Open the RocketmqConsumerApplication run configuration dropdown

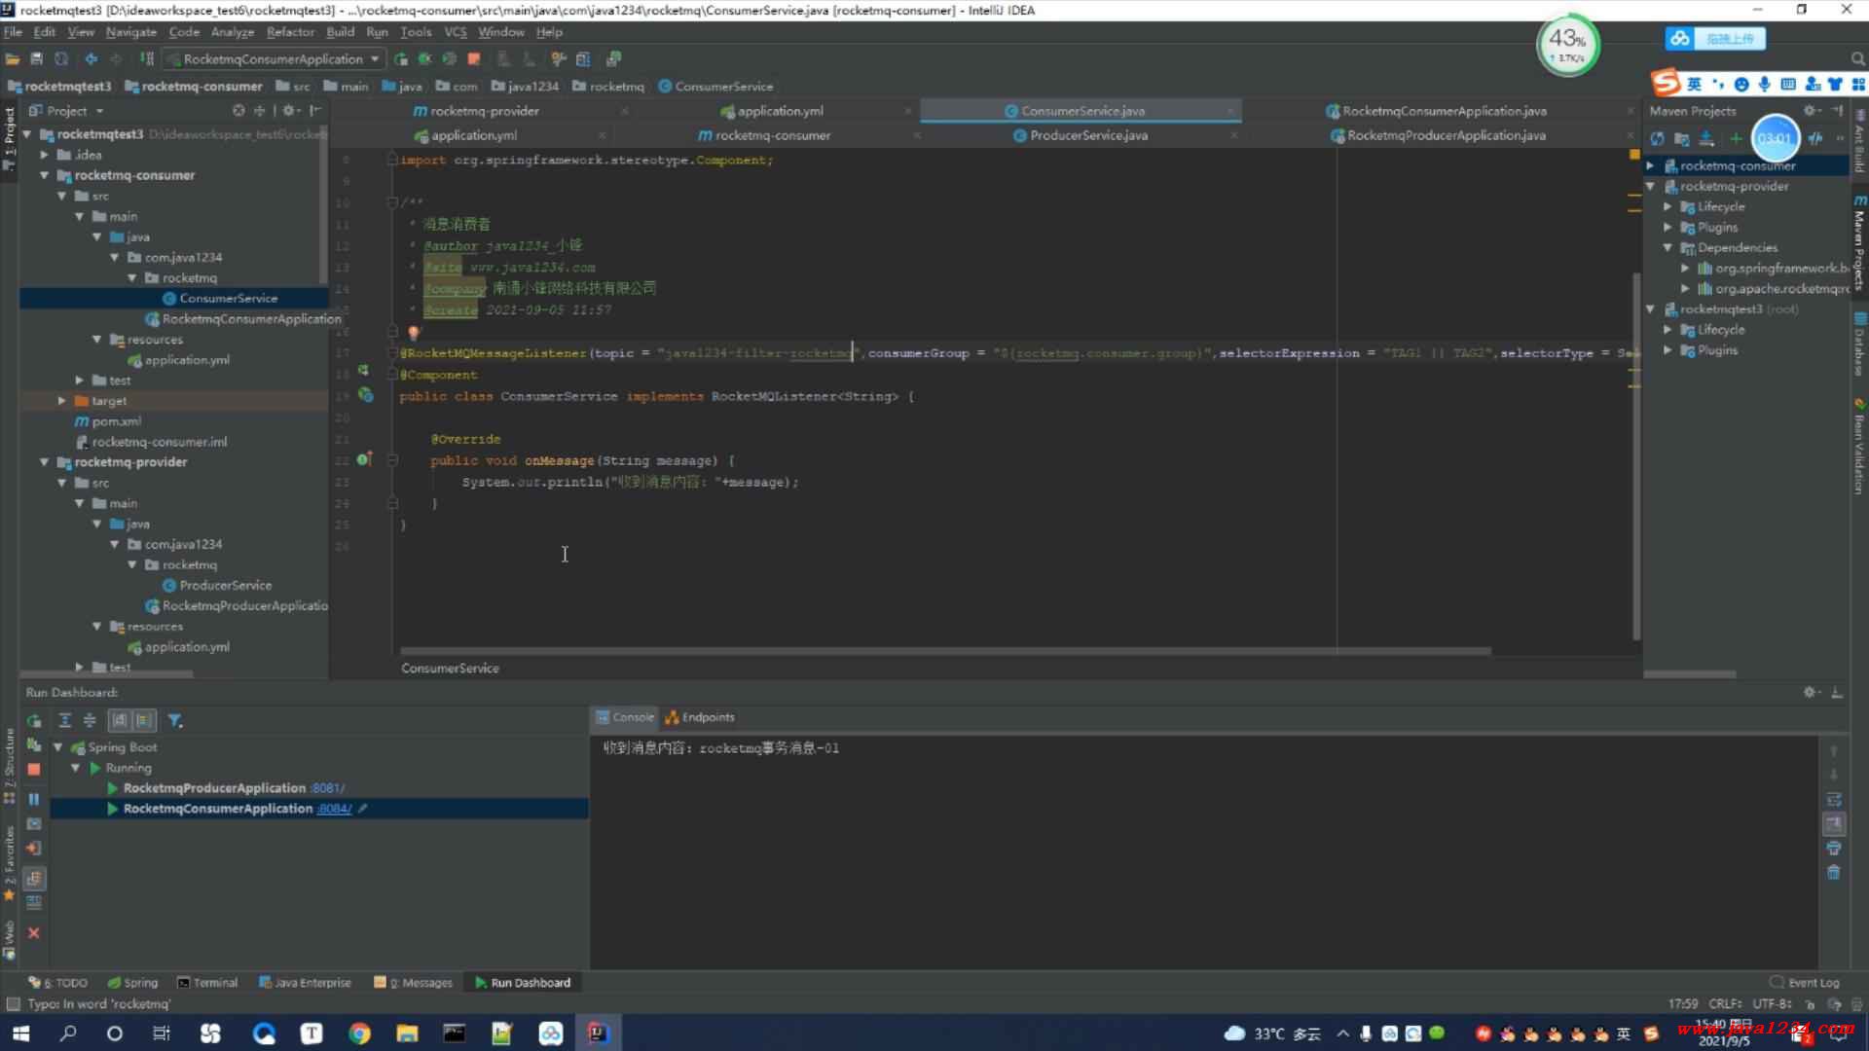(275, 59)
